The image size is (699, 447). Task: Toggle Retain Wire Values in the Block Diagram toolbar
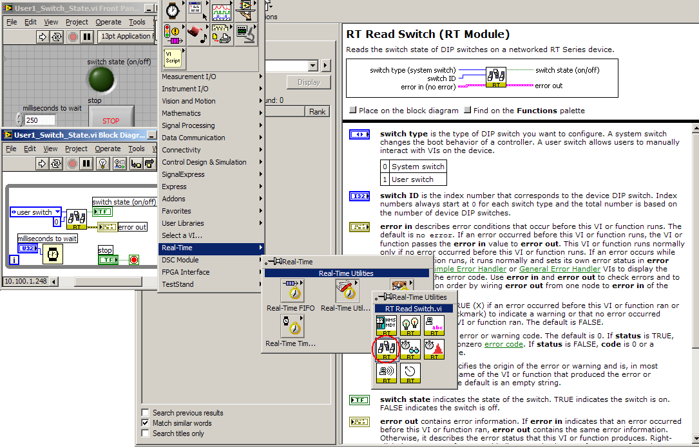tap(120, 163)
